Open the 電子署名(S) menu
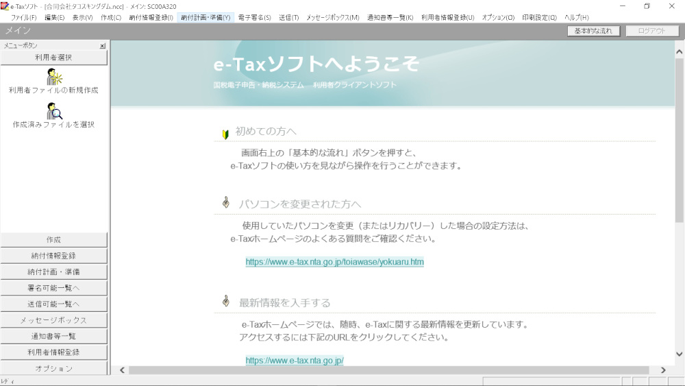The image size is (685, 386). coord(255,18)
